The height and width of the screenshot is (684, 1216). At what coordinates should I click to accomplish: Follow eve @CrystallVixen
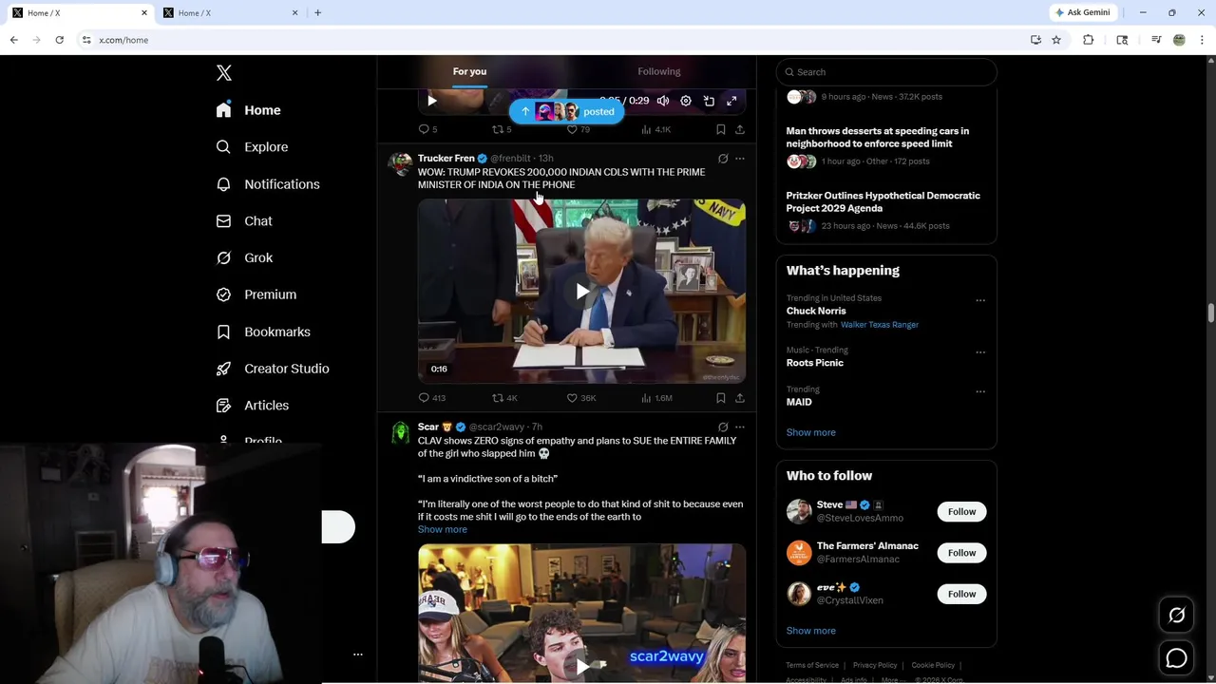pyautogui.click(x=961, y=594)
